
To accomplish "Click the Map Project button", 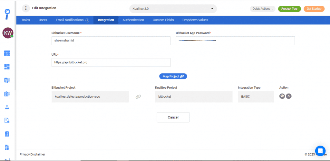I will 173,76.
